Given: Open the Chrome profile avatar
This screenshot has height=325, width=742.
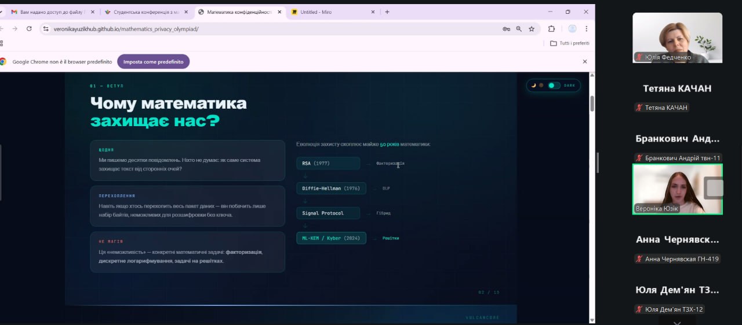Looking at the screenshot, I should tap(572, 28).
